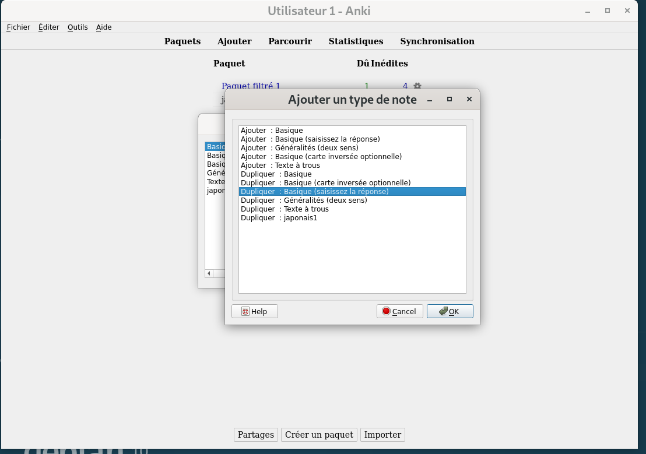Open the Fichier menu
The width and height of the screenshot is (646, 454).
pos(19,27)
